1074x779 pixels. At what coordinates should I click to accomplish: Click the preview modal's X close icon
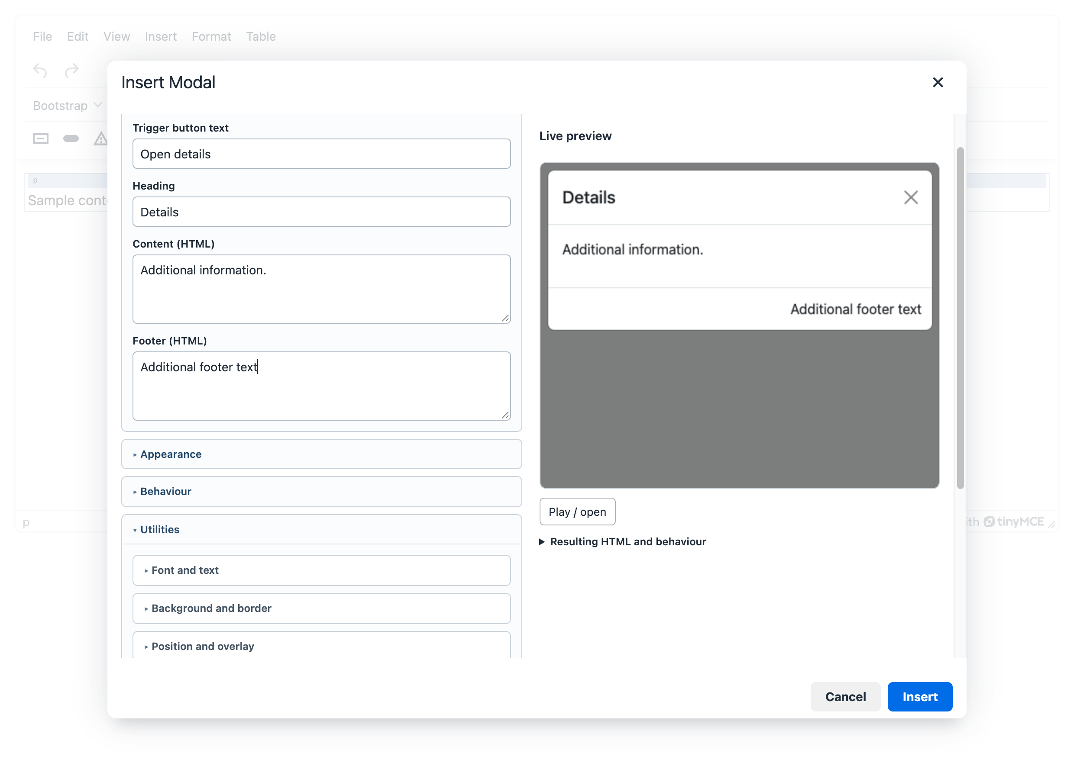(x=910, y=197)
